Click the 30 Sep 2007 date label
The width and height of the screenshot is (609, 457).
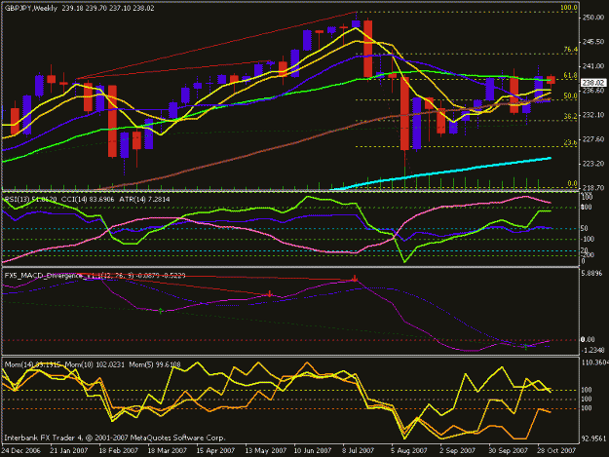click(x=508, y=451)
